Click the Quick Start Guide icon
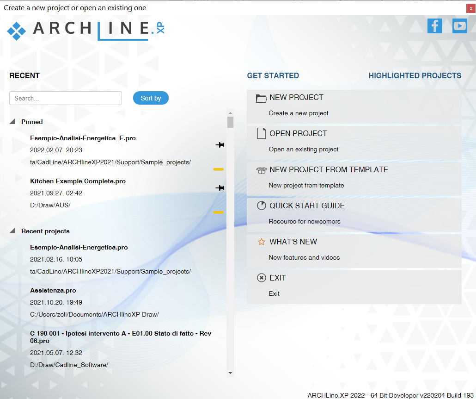Screen dimensions: 476x399 point(262,206)
